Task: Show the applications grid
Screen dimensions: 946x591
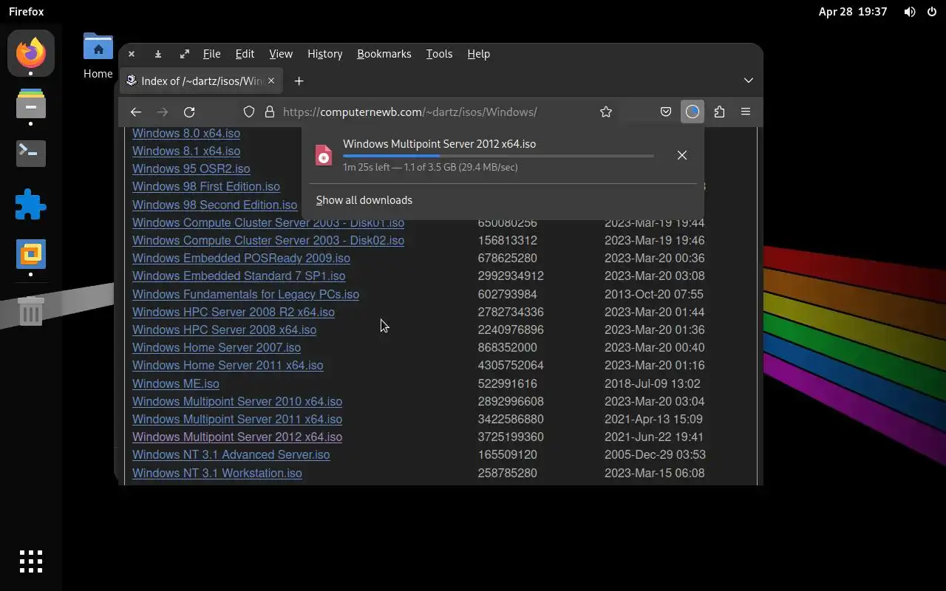Action: tap(31, 561)
